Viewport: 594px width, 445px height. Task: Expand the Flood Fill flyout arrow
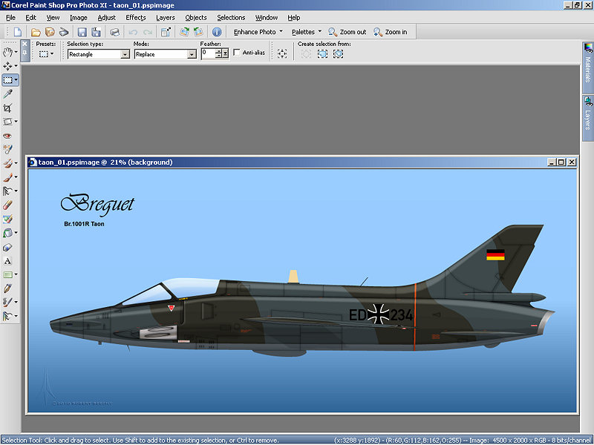16,233
